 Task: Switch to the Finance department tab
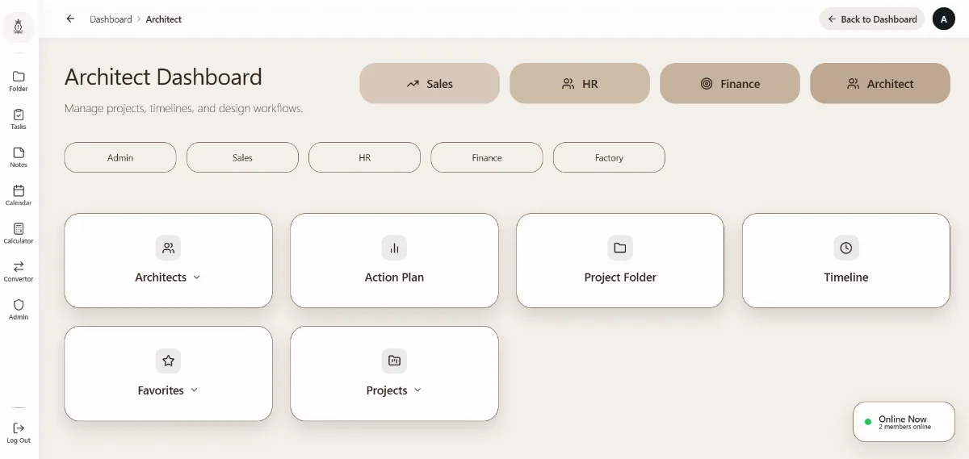(x=730, y=83)
